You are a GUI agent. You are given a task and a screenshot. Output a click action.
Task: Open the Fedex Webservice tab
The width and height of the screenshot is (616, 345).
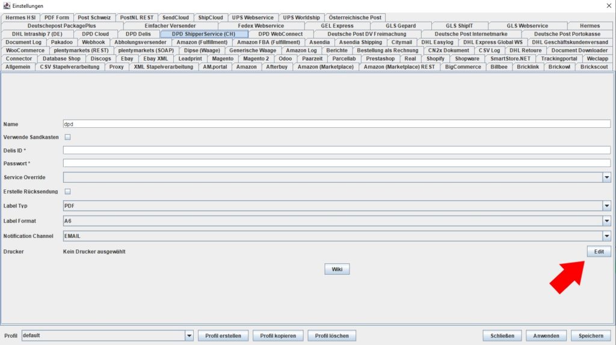261,25
